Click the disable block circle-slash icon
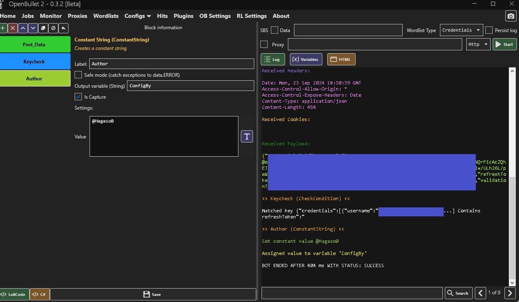The height and width of the screenshot is (302, 519). point(53,28)
